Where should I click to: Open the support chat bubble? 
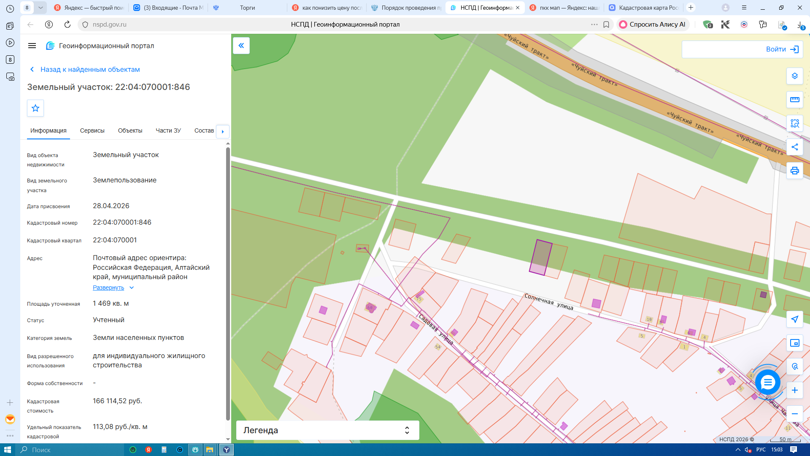click(768, 383)
